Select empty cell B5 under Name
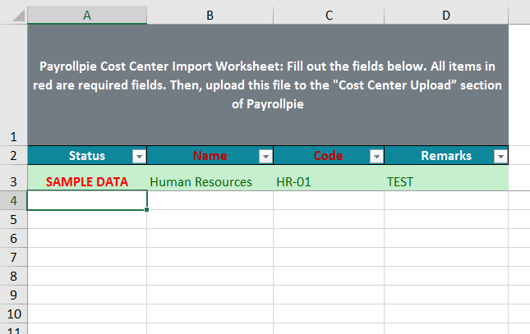The height and width of the screenshot is (334, 530). click(210, 219)
